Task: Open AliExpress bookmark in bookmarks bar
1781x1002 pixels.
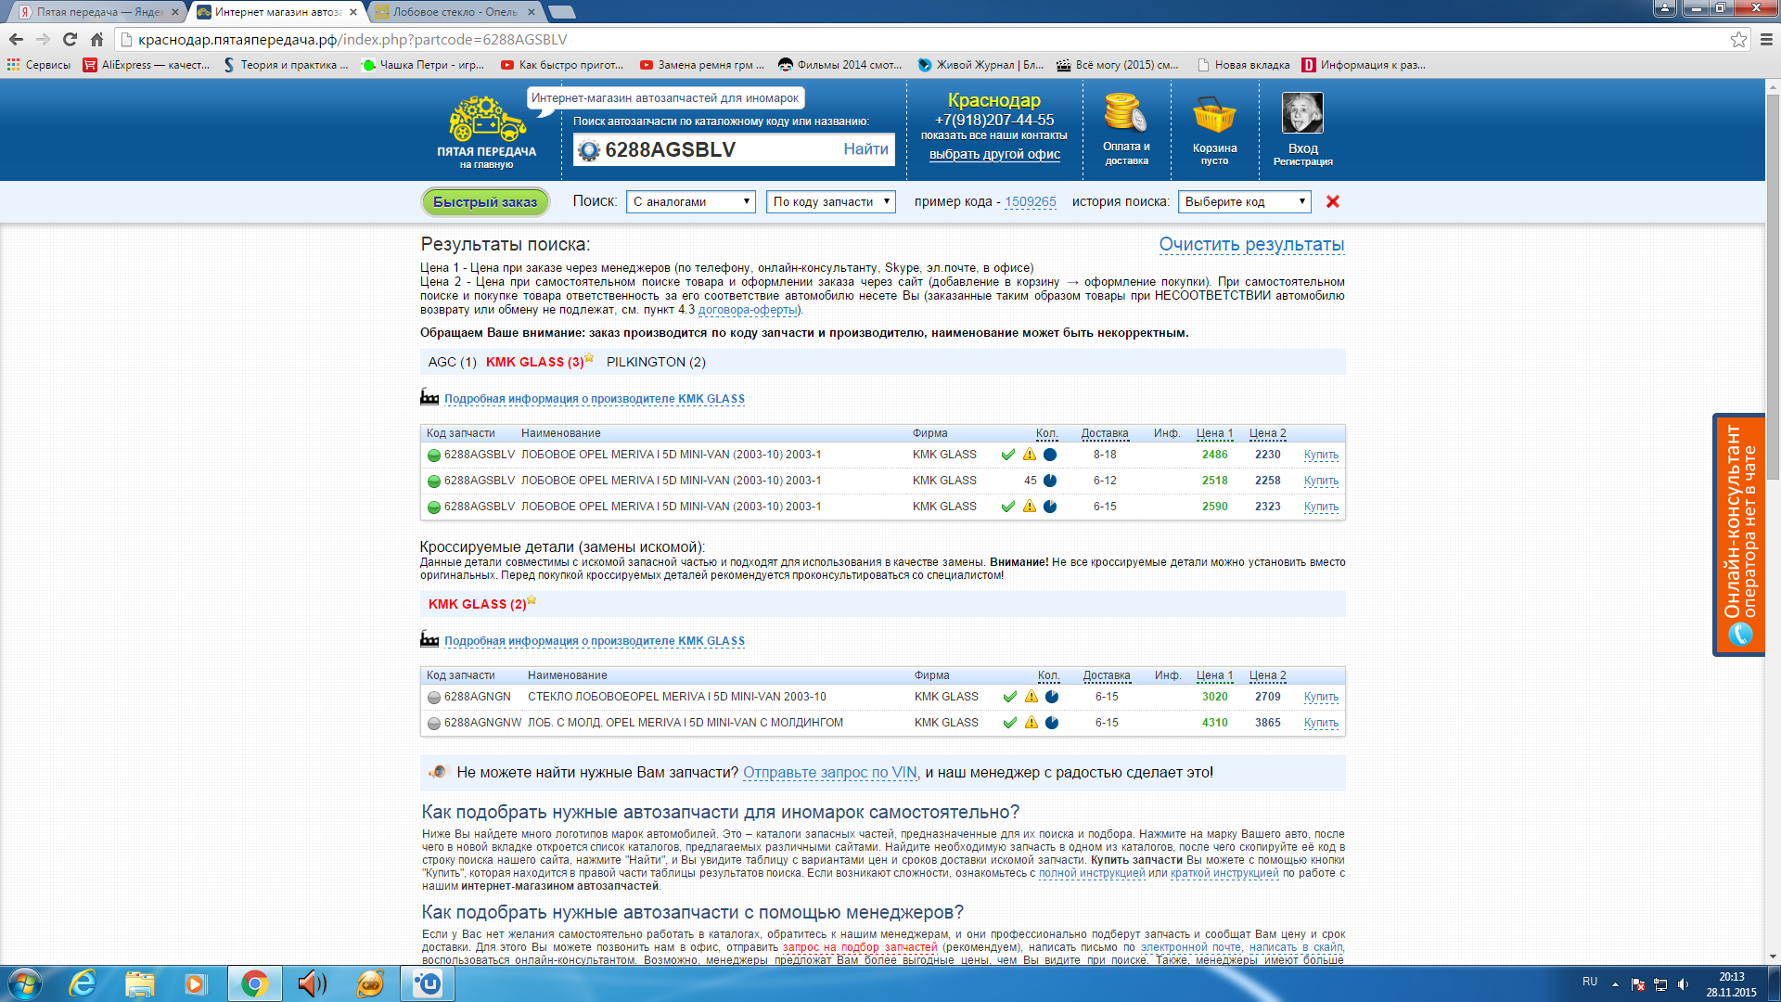Action: (147, 65)
